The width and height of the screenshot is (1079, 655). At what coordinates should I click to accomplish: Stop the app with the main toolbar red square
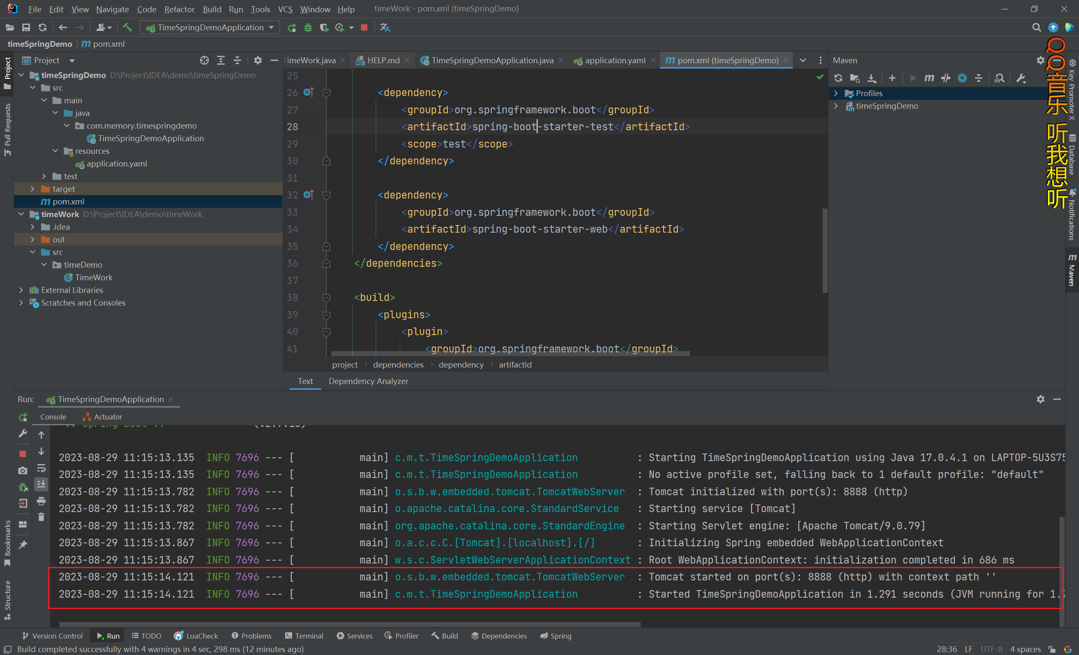tap(364, 27)
